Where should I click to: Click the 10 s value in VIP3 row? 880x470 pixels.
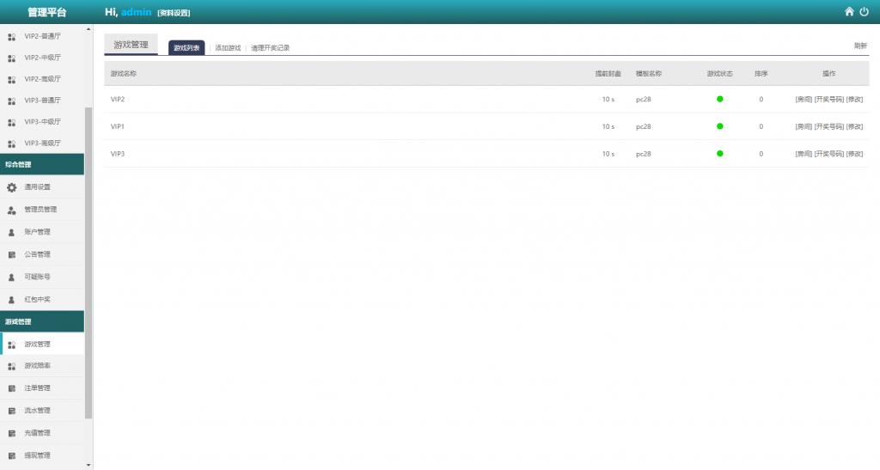(x=608, y=154)
